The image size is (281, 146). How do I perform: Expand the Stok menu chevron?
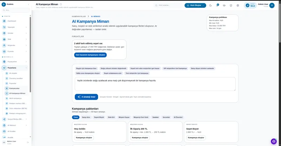click(26, 39)
